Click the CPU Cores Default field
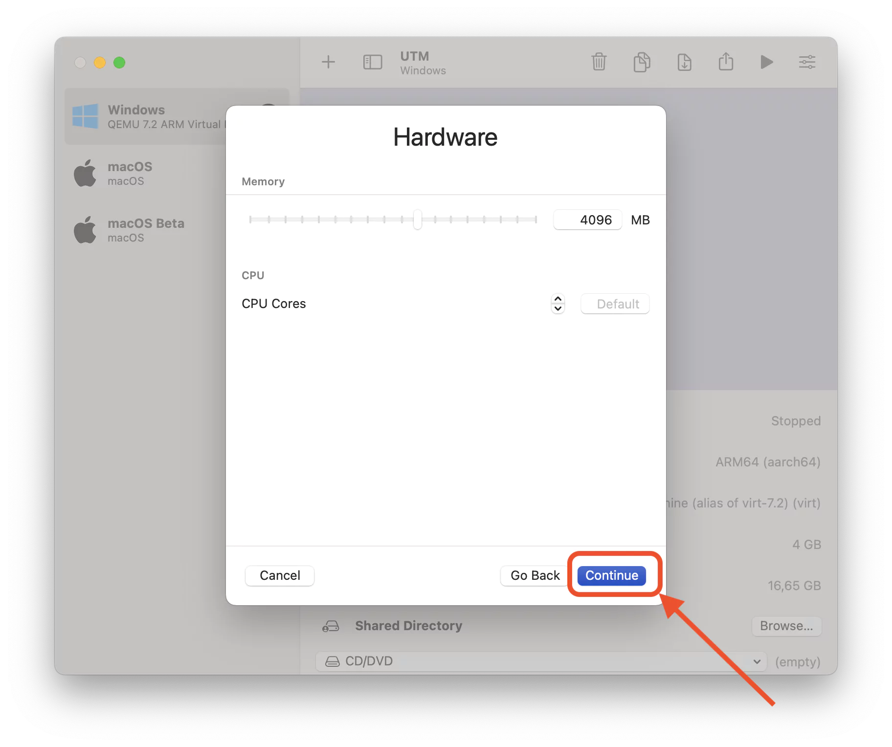Viewport: 892px width, 747px height. tap(615, 304)
